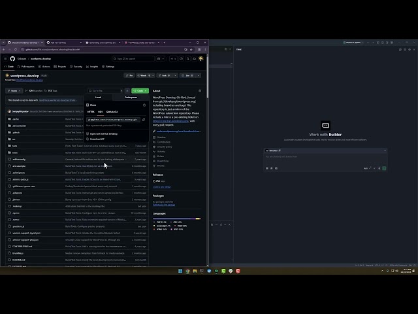
Task: Reload the page in Chrome
Action: [x=16, y=50]
